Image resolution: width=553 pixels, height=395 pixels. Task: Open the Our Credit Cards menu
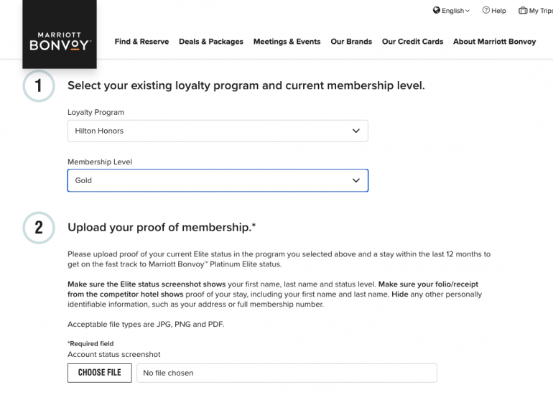[412, 42]
